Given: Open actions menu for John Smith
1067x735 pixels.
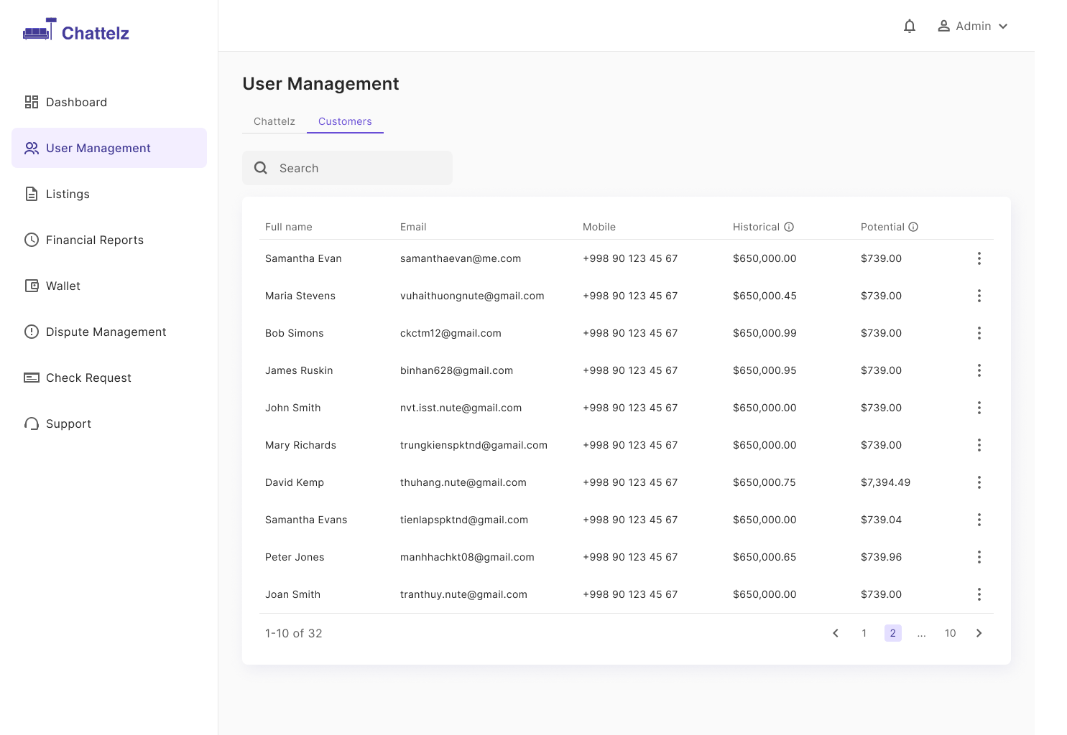Looking at the screenshot, I should 979,408.
